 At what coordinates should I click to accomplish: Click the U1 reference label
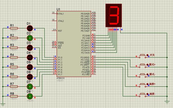(x=58, y=9)
